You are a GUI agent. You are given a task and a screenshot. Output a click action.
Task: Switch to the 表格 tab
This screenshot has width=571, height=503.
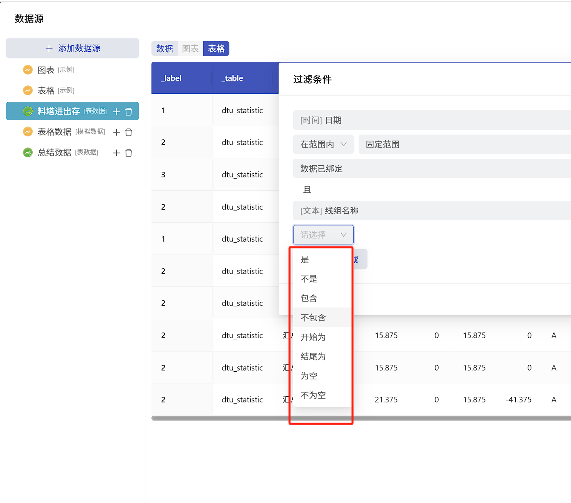point(216,48)
